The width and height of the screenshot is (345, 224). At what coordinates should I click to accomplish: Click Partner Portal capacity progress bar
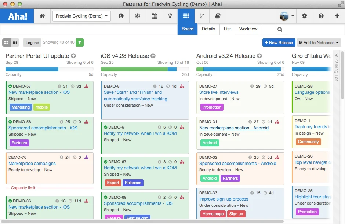(x=50, y=69)
